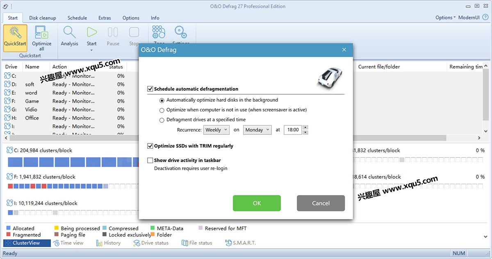Viewport: 492px width, 259px height.
Task: Open the Extras tab
Action: 105,18
